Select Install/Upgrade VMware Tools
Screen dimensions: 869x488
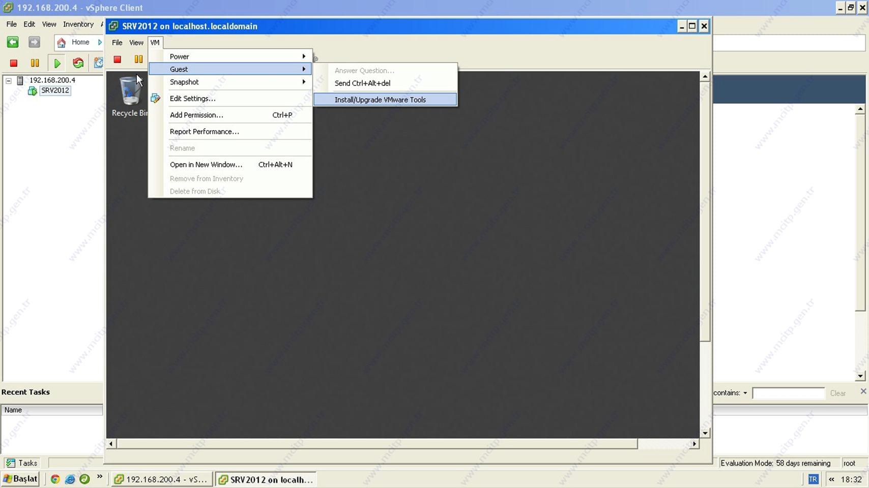[385, 100]
